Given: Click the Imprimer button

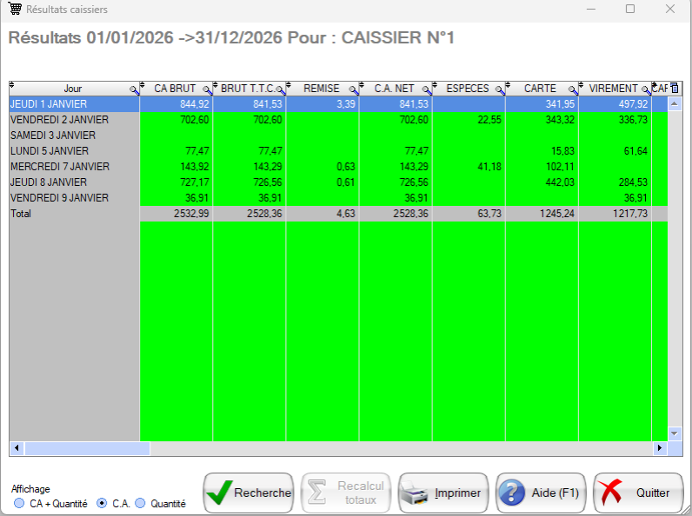Looking at the screenshot, I should point(443,493).
